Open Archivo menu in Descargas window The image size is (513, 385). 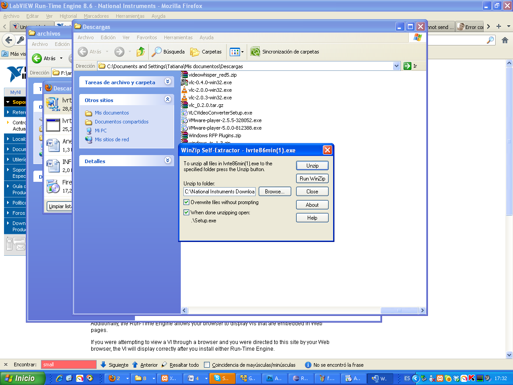click(x=85, y=37)
